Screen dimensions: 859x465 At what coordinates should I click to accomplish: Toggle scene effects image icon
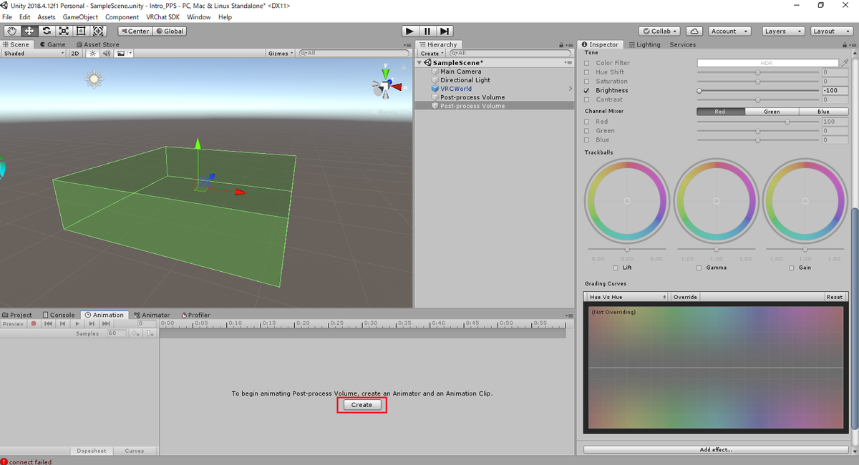[x=122, y=54]
